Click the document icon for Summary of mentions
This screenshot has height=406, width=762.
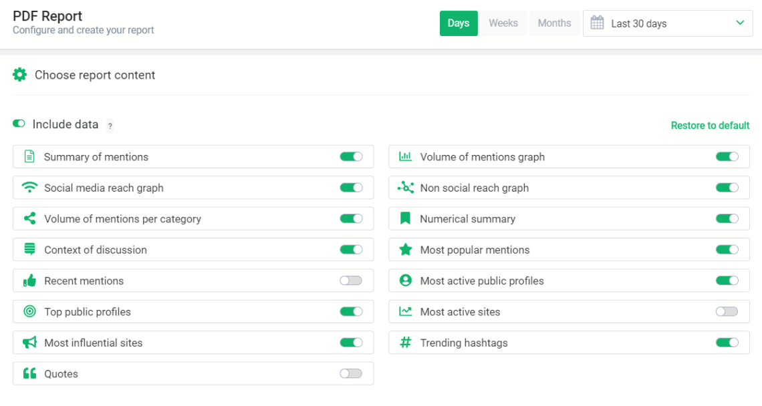(29, 157)
